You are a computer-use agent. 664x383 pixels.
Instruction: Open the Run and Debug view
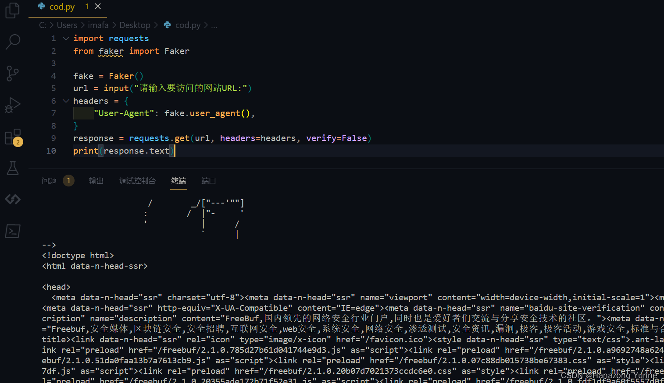coord(13,105)
